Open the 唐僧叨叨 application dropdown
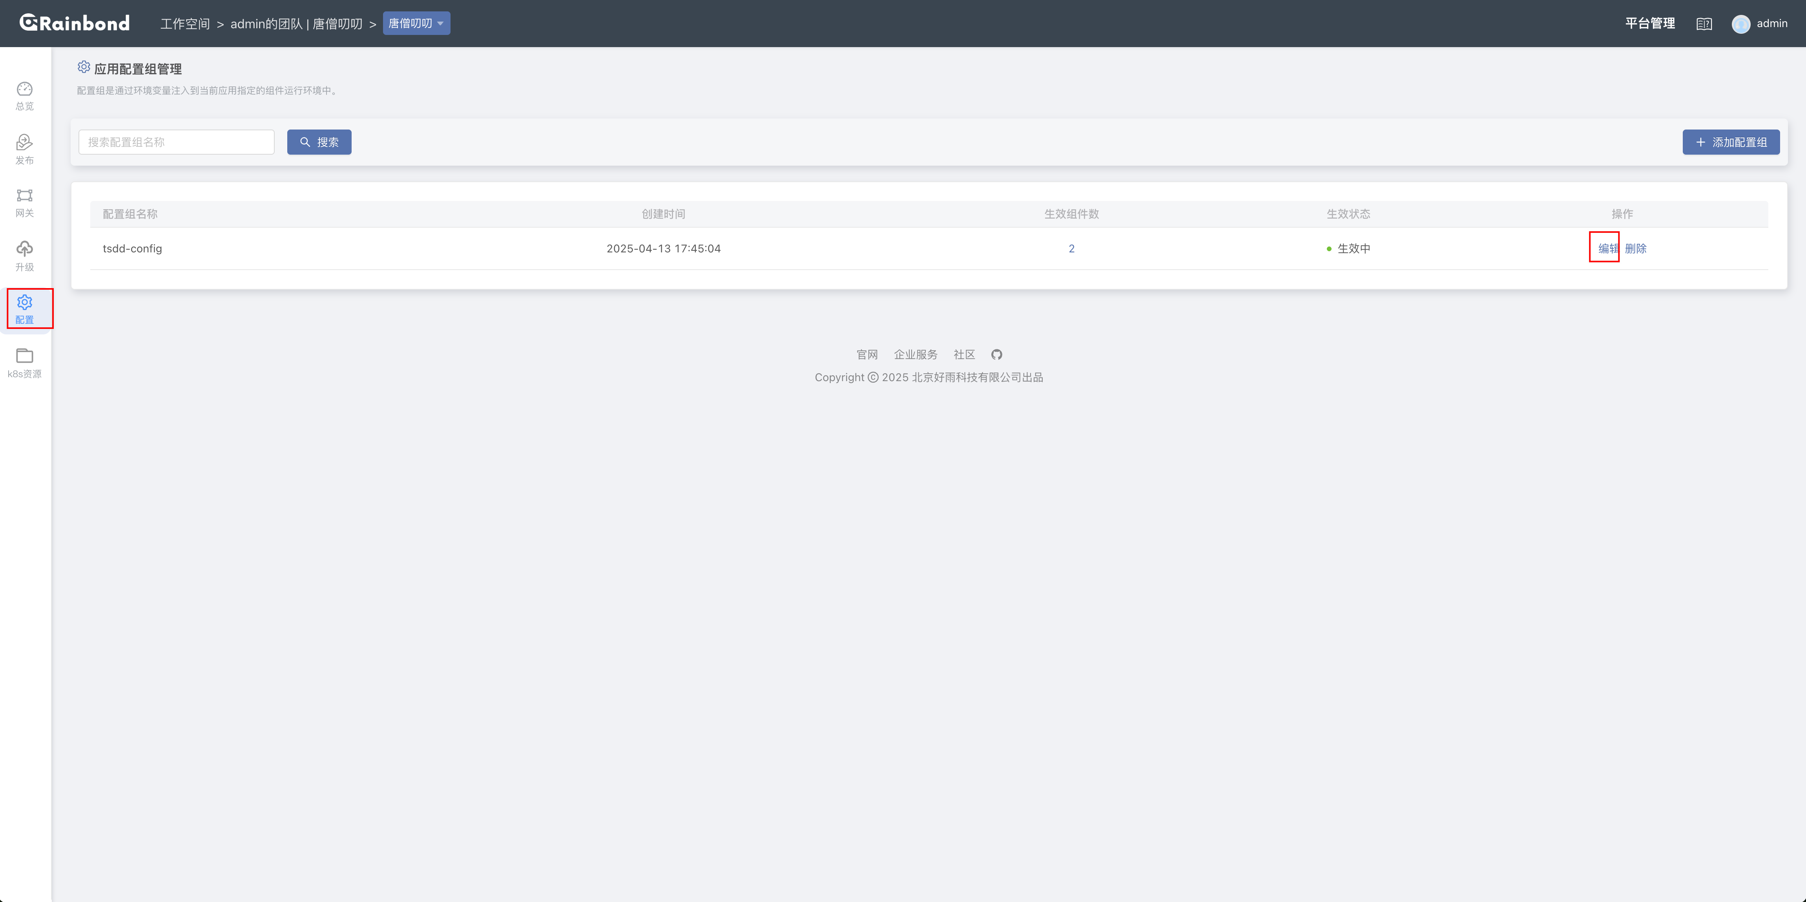Viewport: 1806px width, 902px height. [x=416, y=22]
